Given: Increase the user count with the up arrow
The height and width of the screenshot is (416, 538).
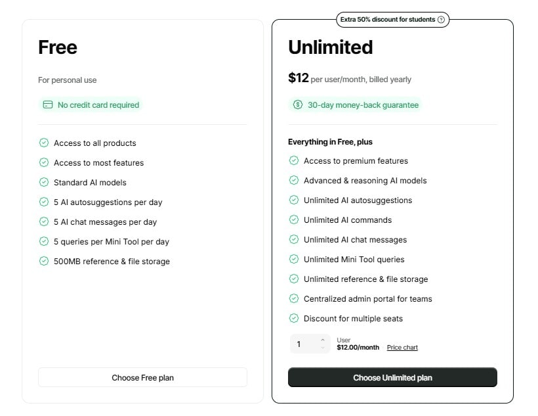Looking at the screenshot, I should [x=322, y=340].
